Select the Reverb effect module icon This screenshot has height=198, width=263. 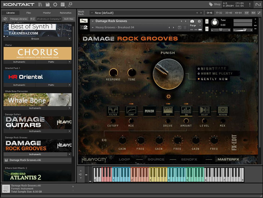(x=223, y=111)
